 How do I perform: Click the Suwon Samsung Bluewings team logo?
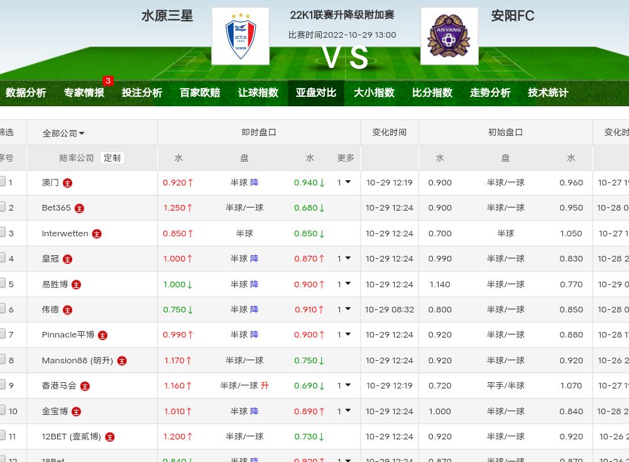click(240, 36)
